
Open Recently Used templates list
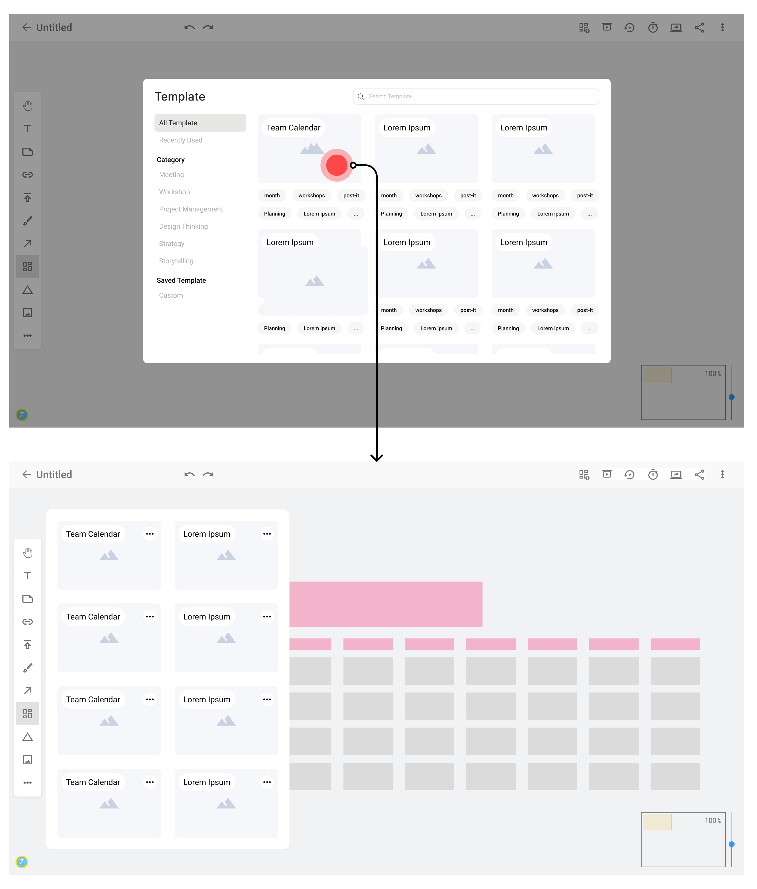coord(181,140)
